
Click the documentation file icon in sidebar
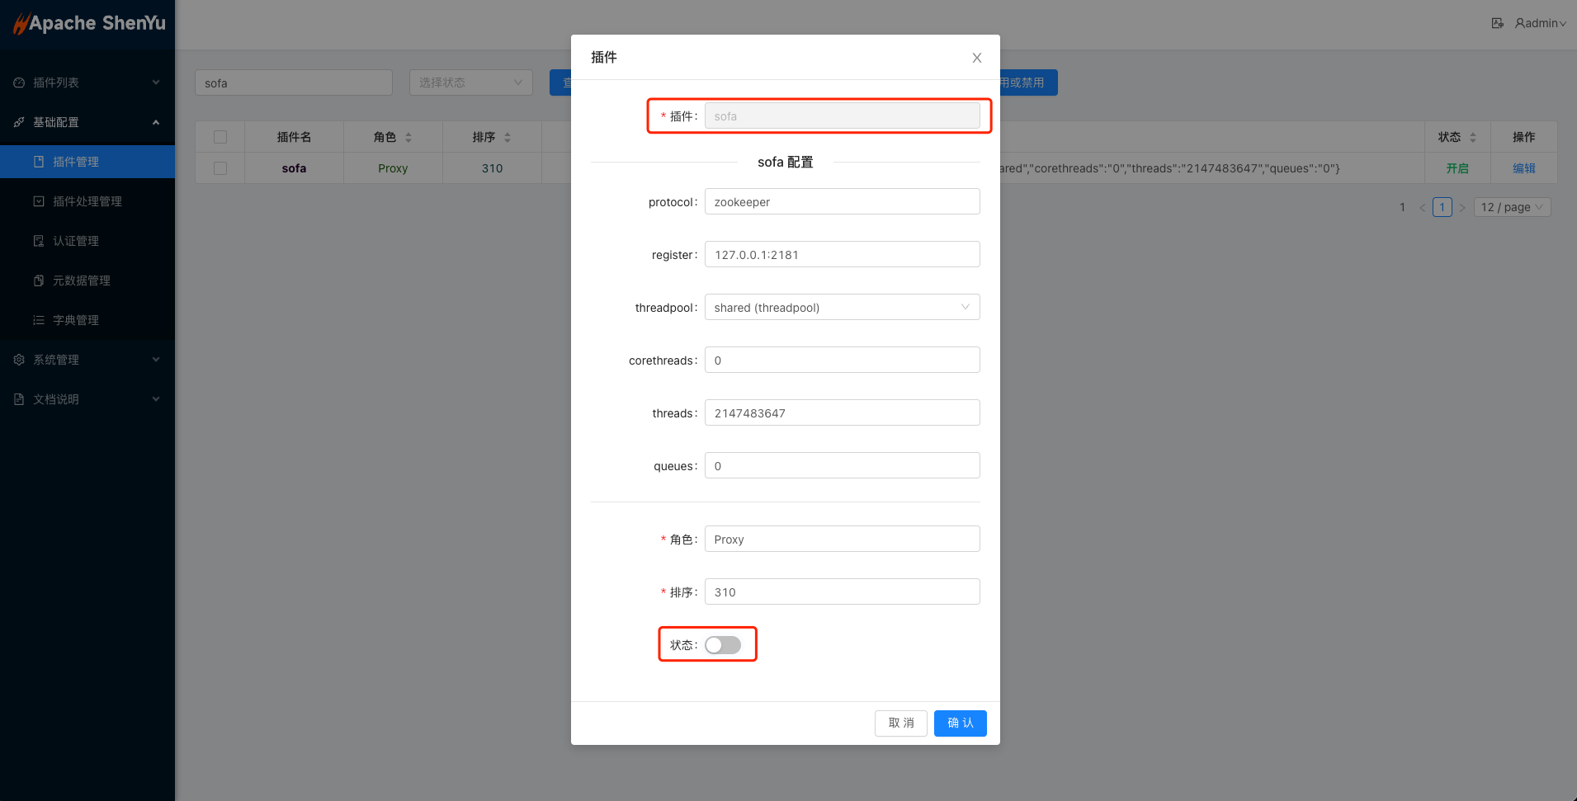coord(19,399)
